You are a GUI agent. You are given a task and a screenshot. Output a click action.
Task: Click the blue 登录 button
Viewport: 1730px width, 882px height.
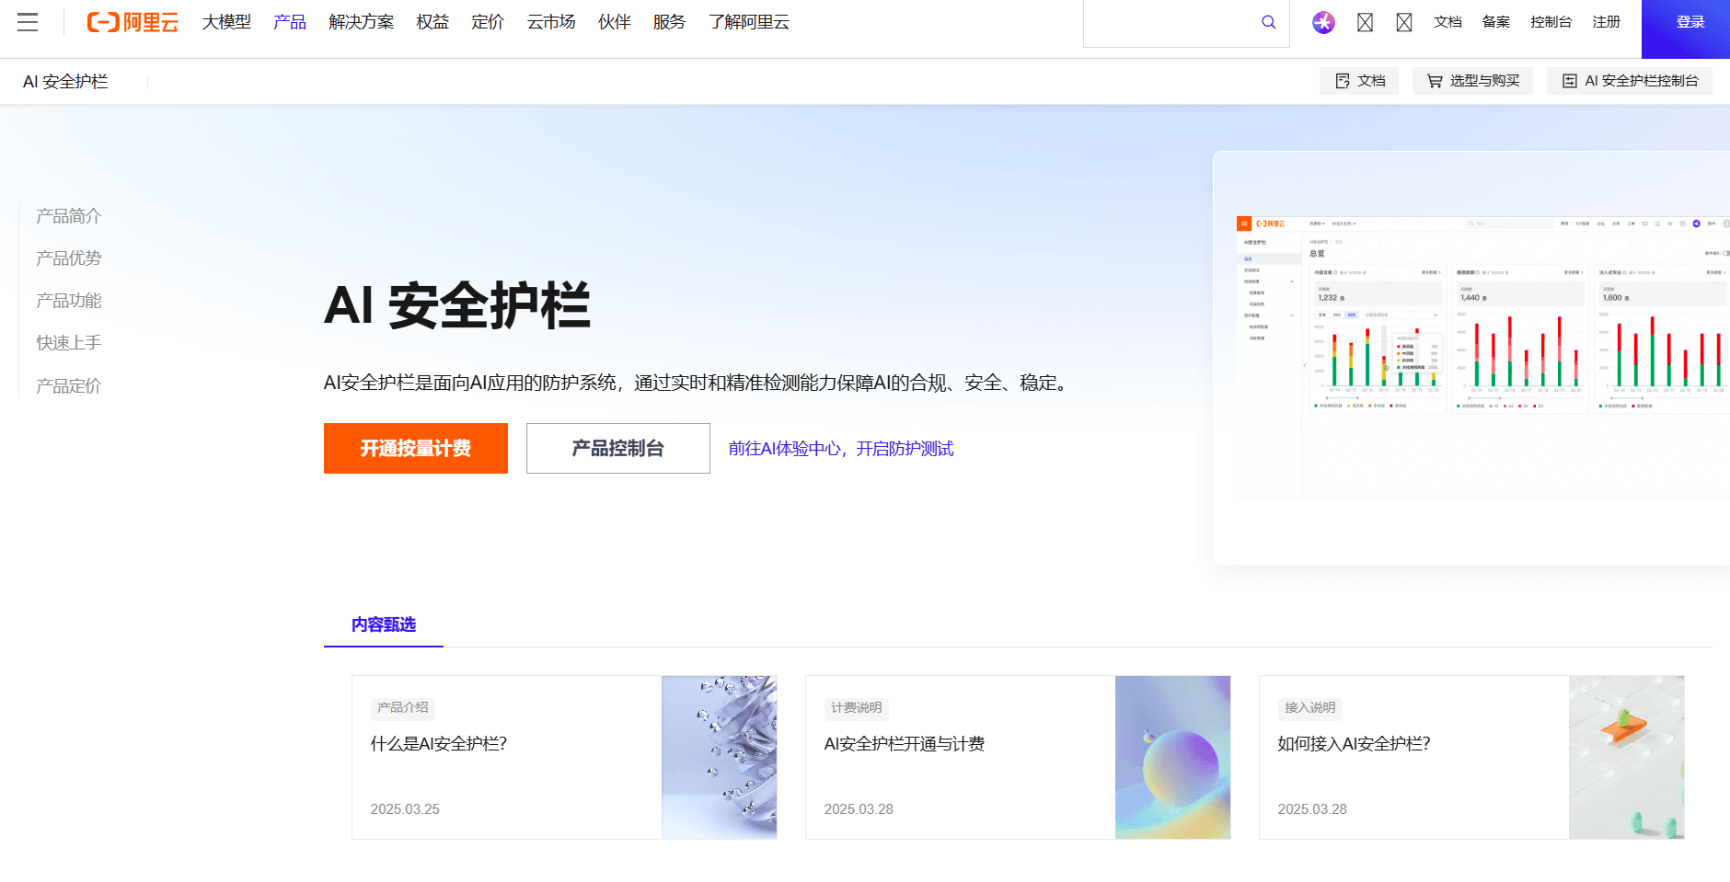coord(1686,29)
